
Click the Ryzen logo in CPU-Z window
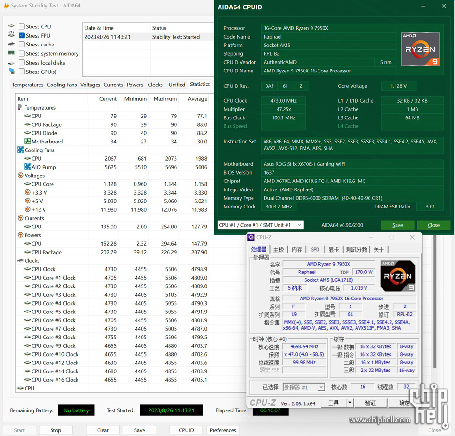pos(397,276)
